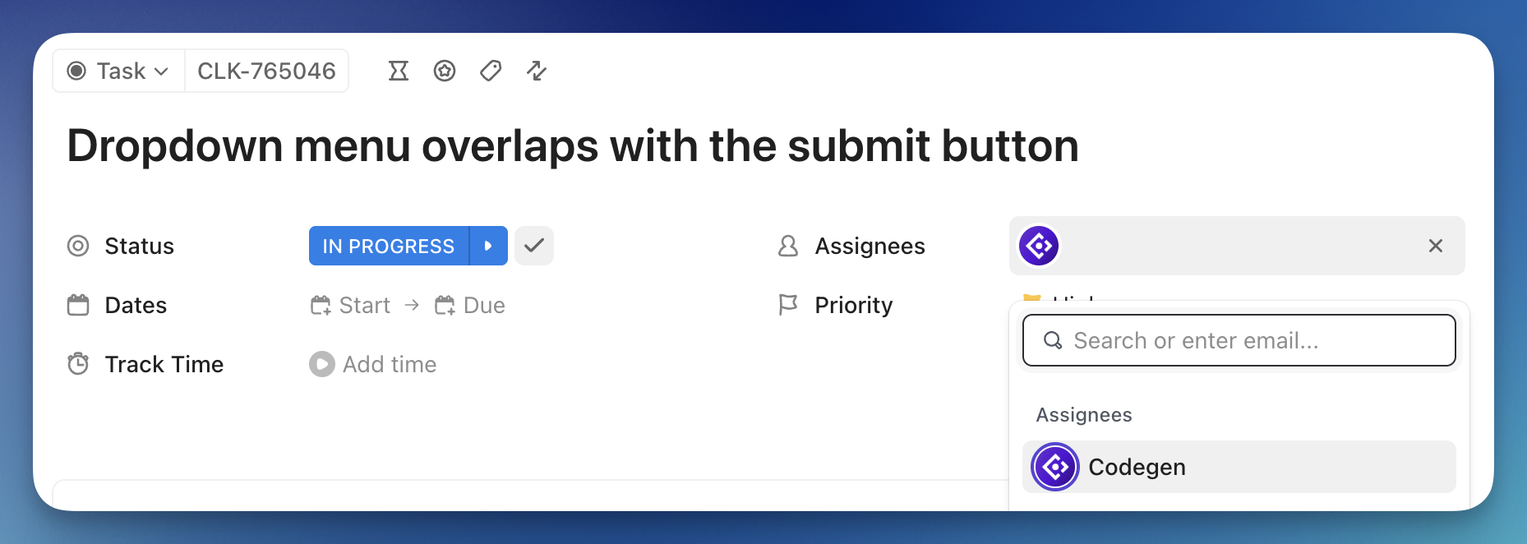
Task: Click the Add time playback button
Action: 321,364
